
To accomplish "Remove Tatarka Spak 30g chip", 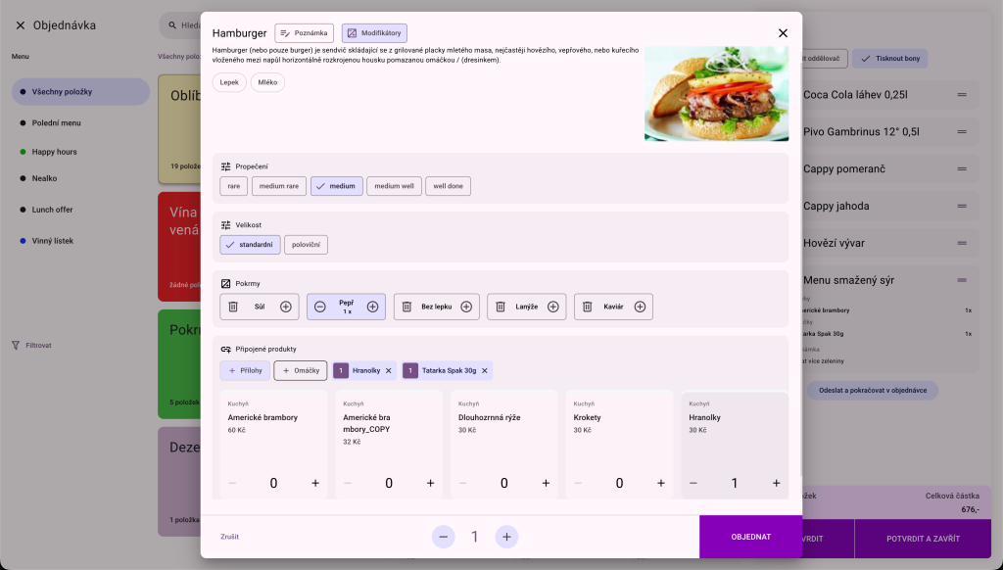I will 484,371.
